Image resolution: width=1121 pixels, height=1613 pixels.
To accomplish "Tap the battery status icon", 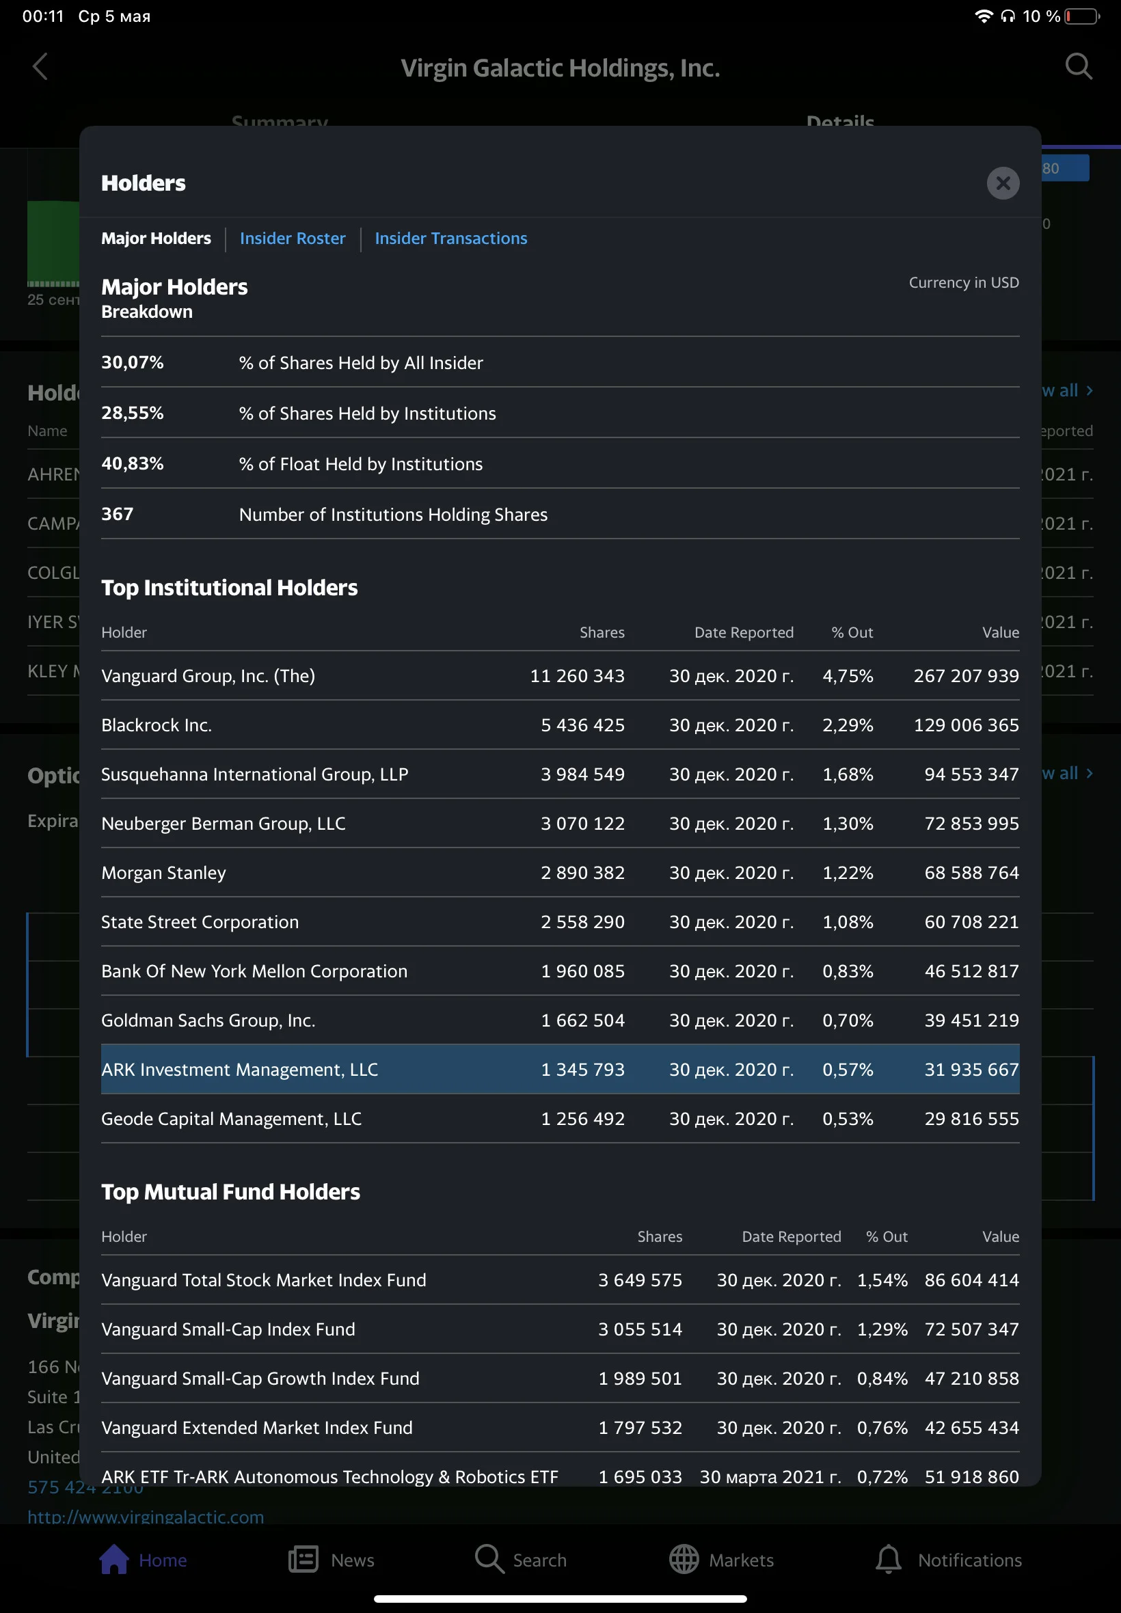I will click(1082, 16).
